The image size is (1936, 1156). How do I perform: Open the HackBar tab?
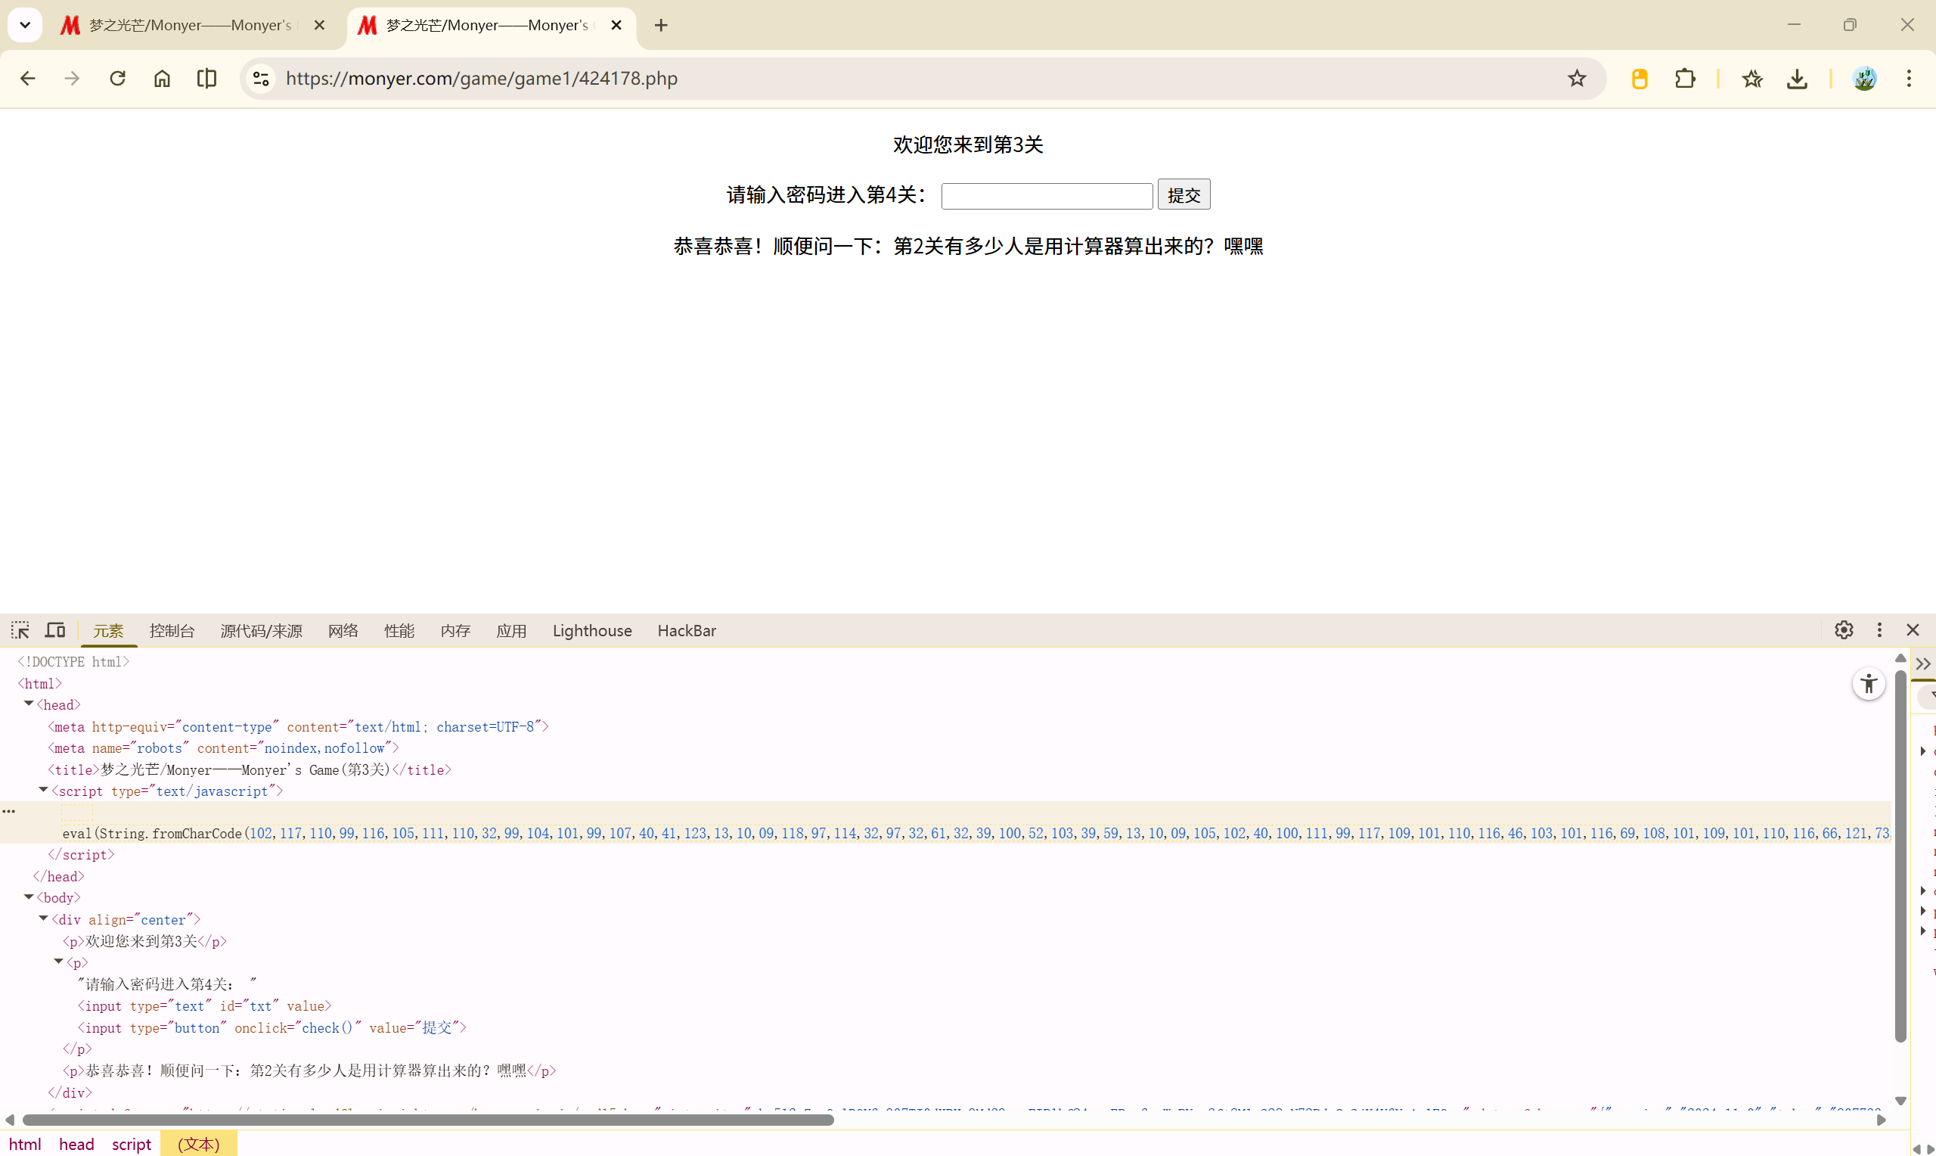pos(686,631)
